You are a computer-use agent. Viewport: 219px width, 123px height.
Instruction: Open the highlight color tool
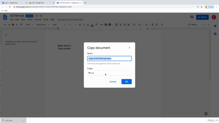coord(96,25)
